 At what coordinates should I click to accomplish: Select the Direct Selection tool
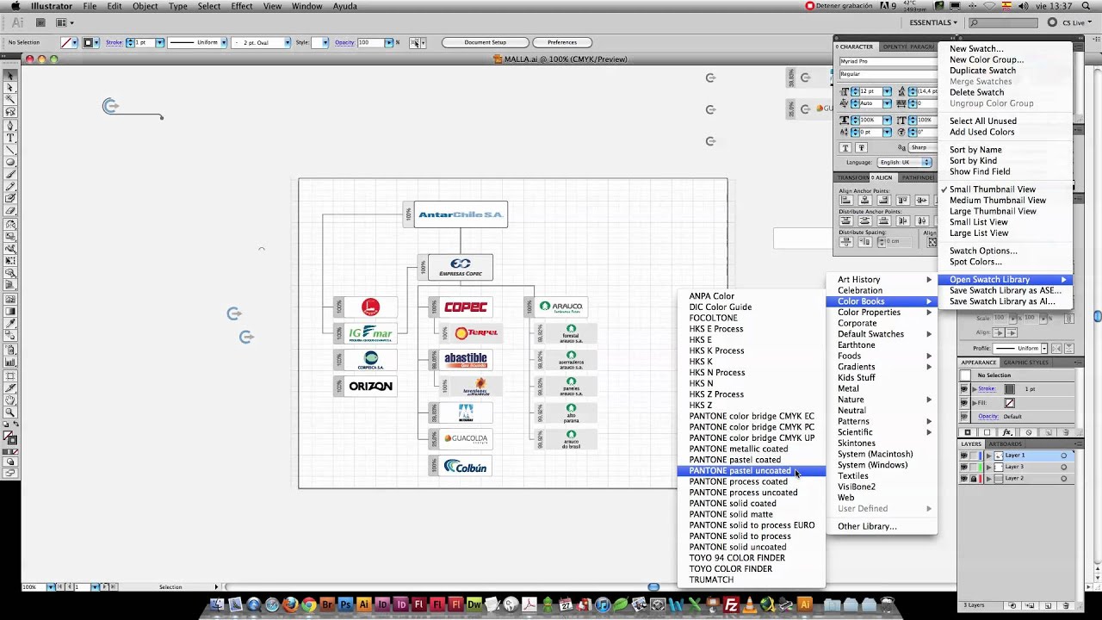[10, 87]
